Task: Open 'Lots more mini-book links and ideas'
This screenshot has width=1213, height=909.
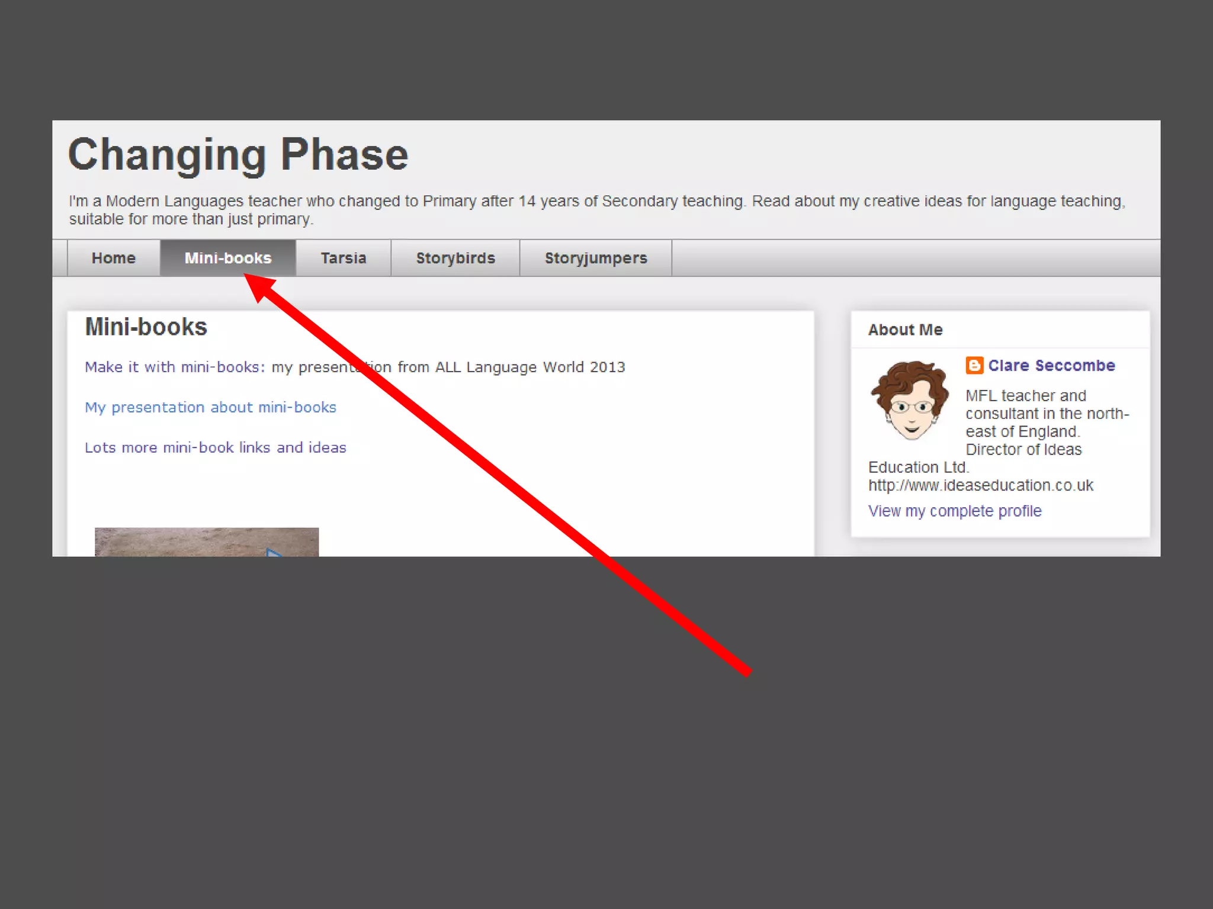Action: [215, 447]
